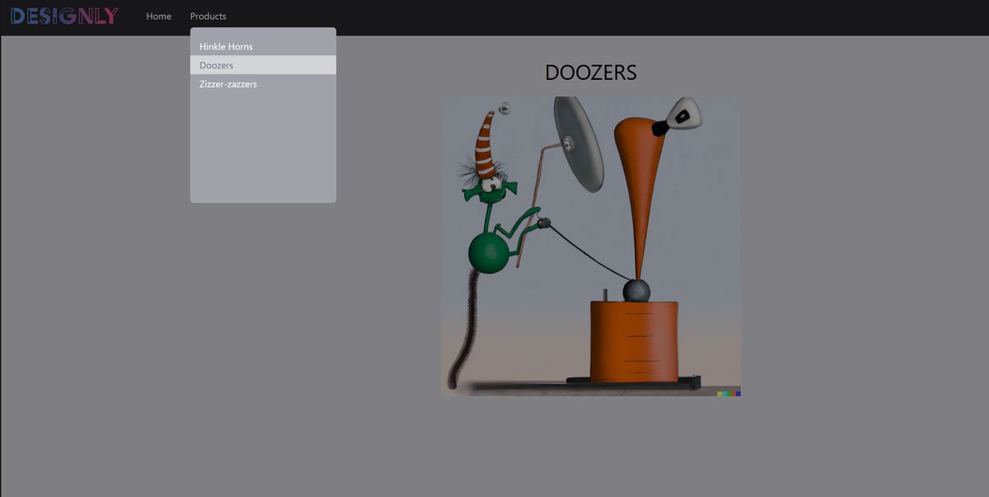Select Hinkle Horns from the menu
The width and height of the screenshot is (989, 497).
pyautogui.click(x=226, y=47)
